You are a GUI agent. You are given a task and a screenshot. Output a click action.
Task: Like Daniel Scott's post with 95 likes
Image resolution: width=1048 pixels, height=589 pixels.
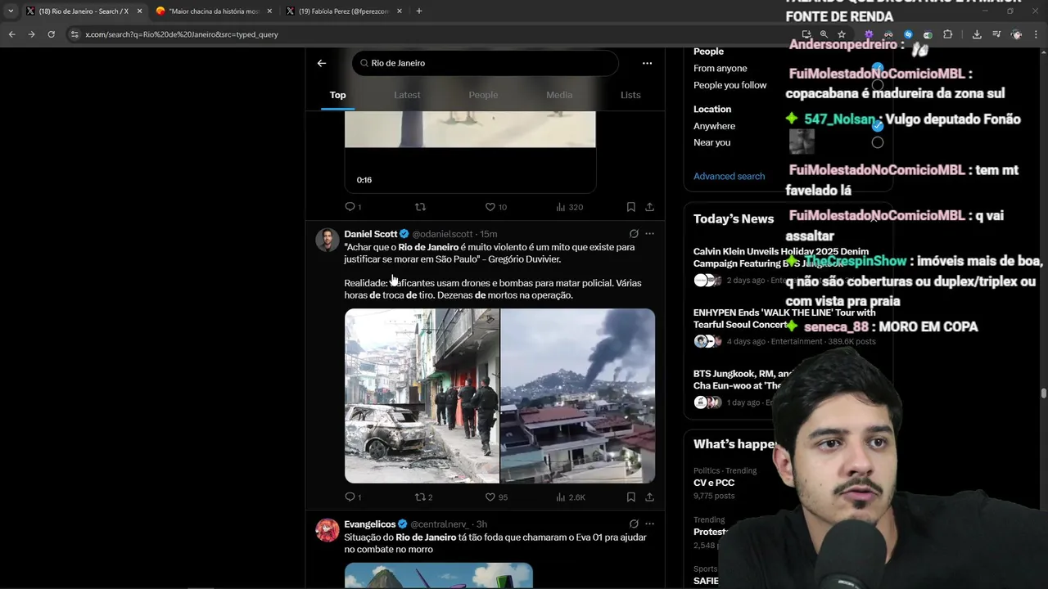point(495,497)
